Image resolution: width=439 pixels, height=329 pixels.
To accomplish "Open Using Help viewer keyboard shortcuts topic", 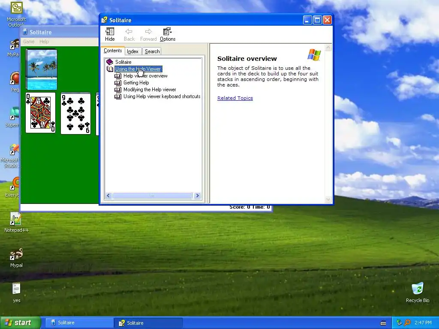I will [162, 96].
